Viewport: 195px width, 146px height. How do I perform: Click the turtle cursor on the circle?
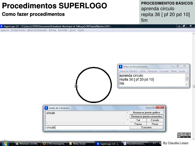click(76, 86)
